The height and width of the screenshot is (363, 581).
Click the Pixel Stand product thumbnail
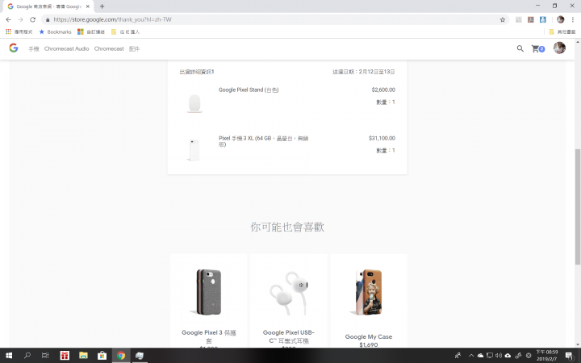coord(194,103)
